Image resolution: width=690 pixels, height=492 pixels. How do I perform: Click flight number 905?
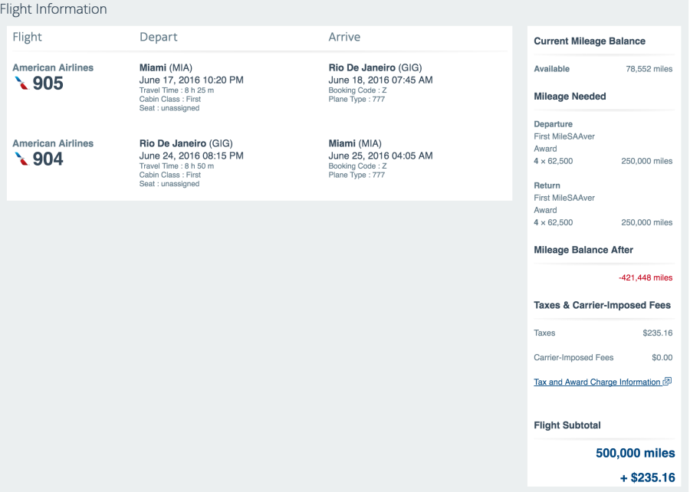48,84
